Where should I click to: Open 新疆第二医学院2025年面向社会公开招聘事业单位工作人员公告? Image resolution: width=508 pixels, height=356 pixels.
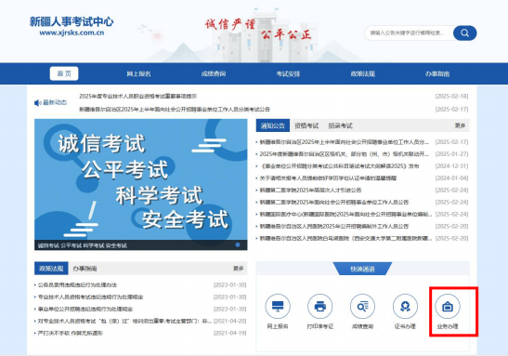(x=334, y=202)
